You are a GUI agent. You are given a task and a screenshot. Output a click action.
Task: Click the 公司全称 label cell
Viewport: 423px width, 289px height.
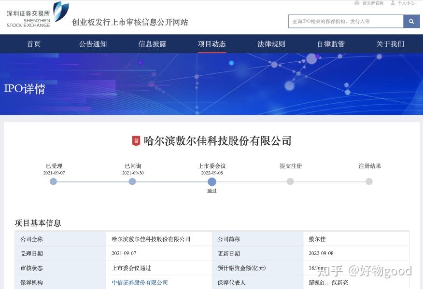(60, 239)
